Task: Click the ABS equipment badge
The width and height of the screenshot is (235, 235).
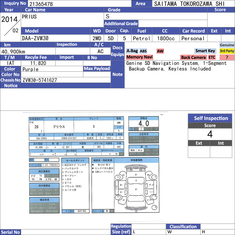Action: pyautogui.click(x=143, y=51)
